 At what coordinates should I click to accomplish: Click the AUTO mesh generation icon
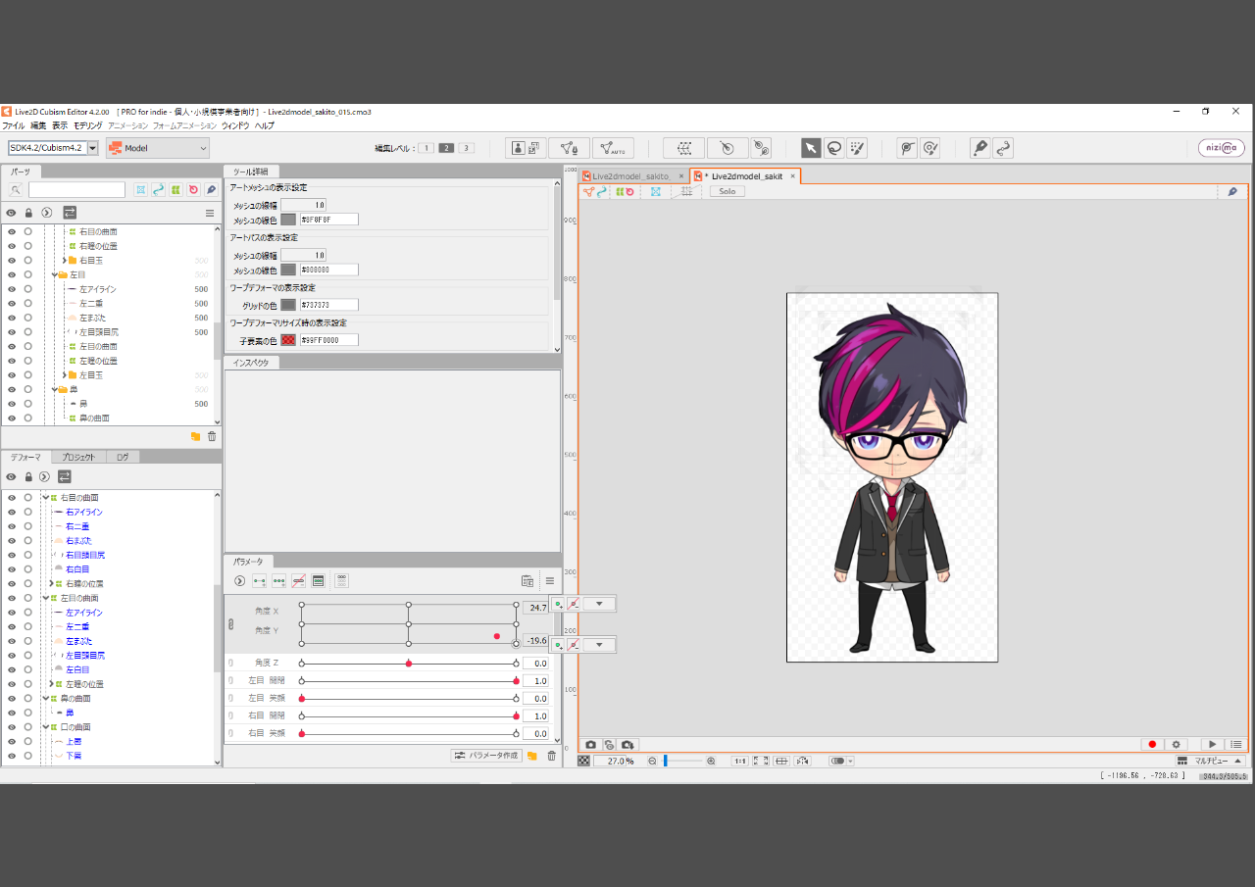613,148
